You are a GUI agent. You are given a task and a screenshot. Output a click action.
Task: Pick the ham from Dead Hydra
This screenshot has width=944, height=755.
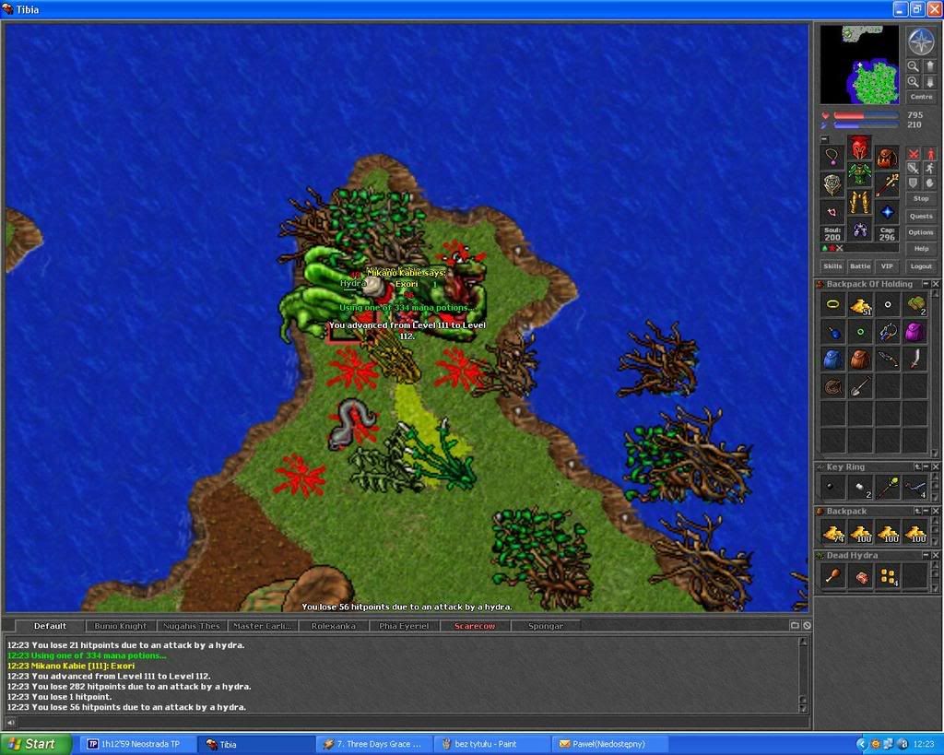(x=832, y=576)
